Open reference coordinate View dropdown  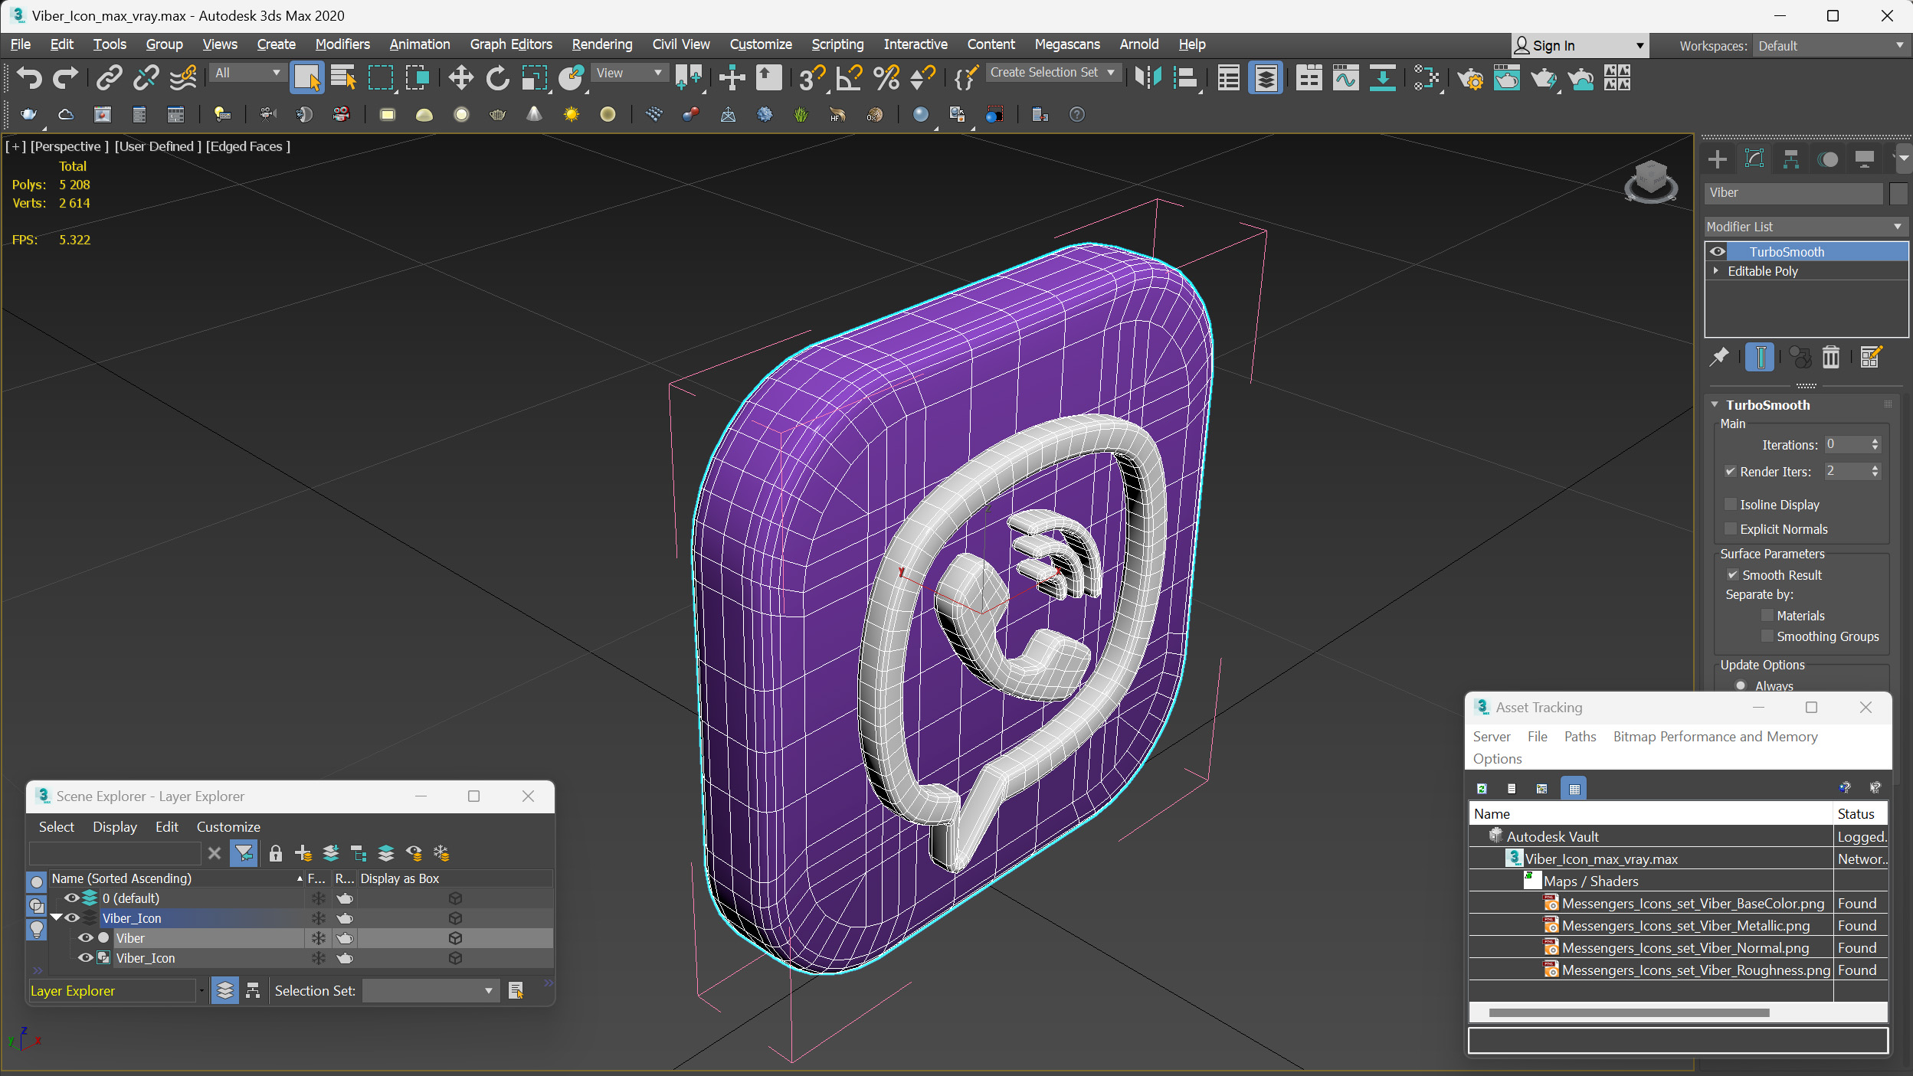point(629,73)
